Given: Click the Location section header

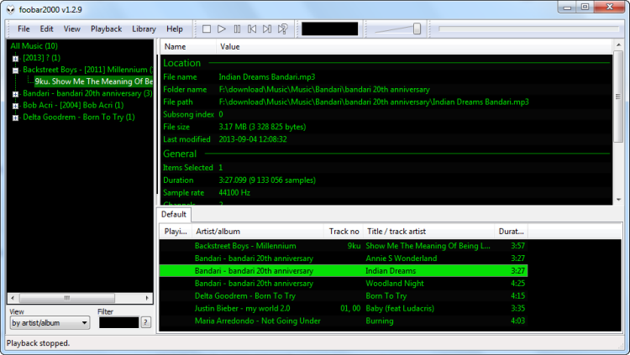Looking at the screenshot, I should click(181, 63).
